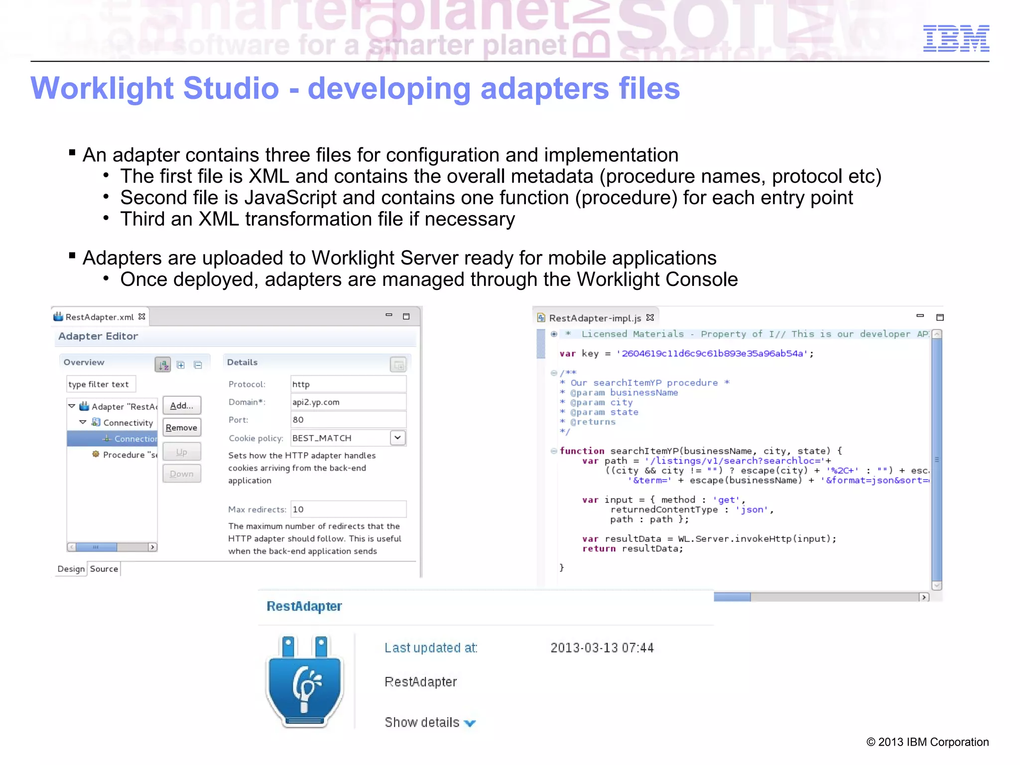Switch to the Design tab
This screenshot has width=1020, height=765.
[x=71, y=569]
